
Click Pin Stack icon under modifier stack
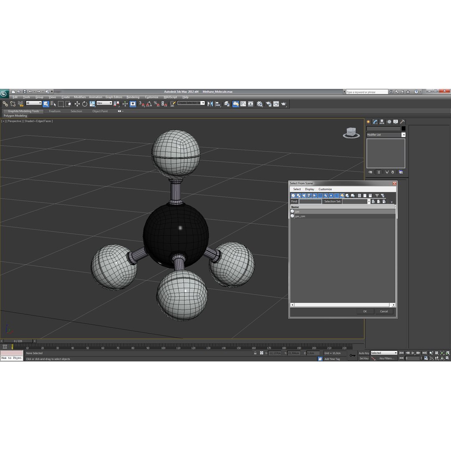click(370, 172)
